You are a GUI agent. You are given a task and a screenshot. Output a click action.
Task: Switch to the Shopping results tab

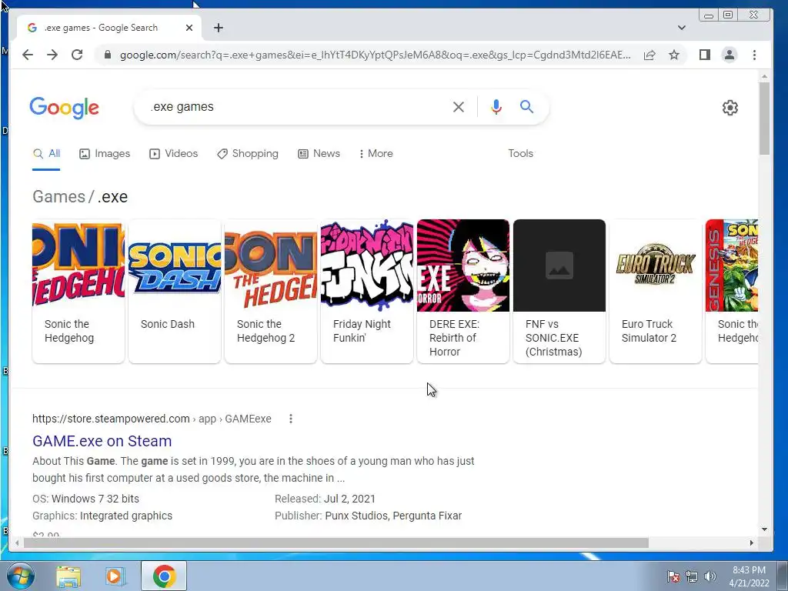coord(247,154)
